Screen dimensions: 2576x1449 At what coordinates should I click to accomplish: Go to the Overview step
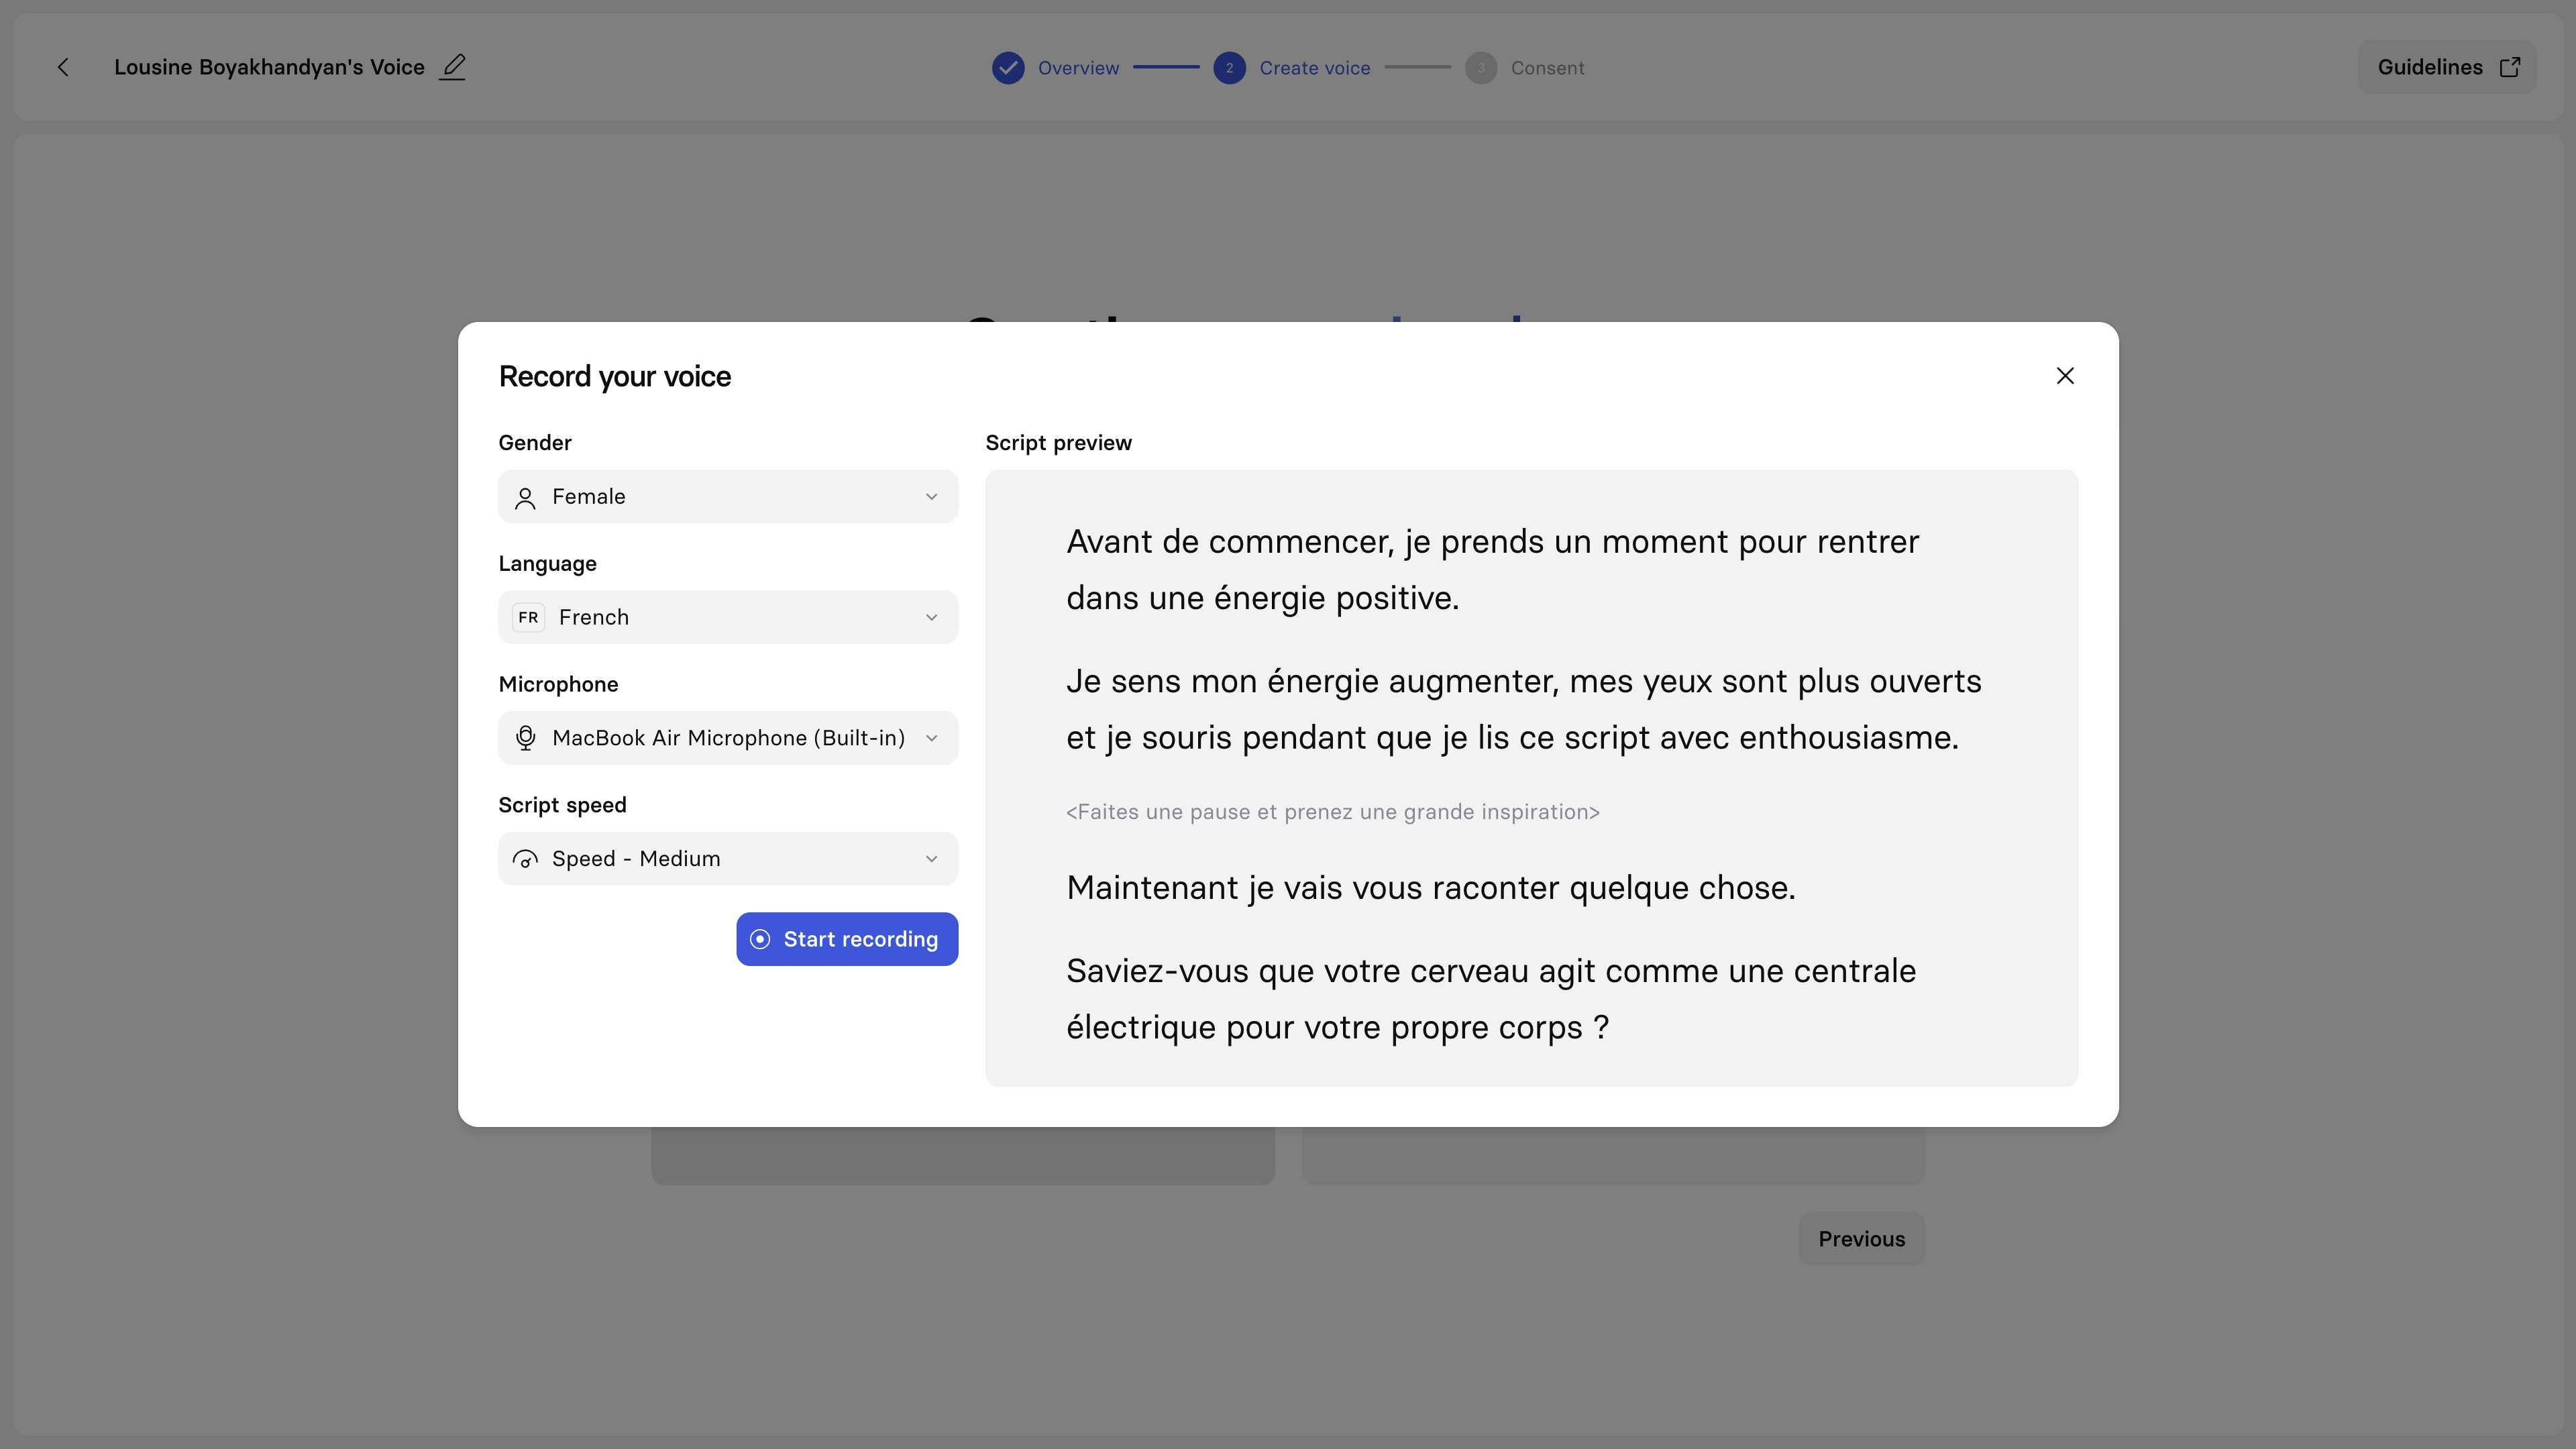click(x=1078, y=68)
